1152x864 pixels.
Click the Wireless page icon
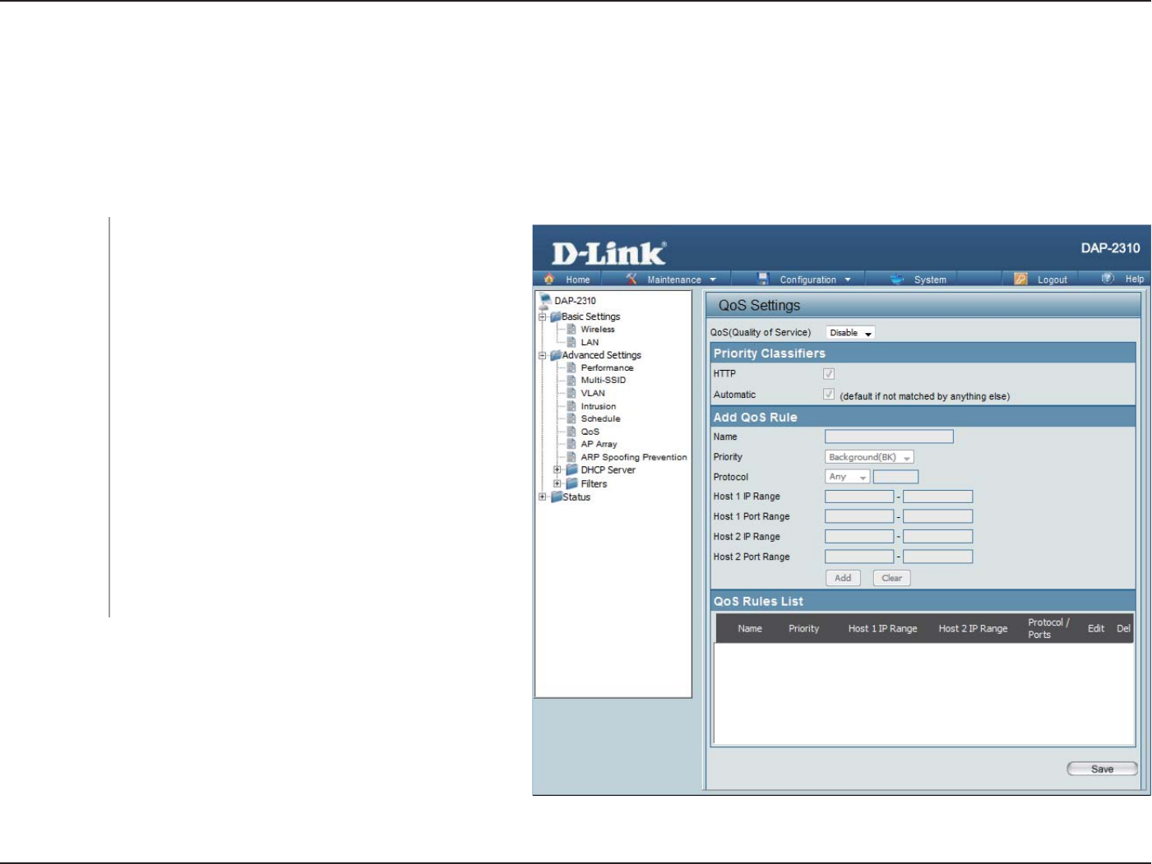point(571,330)
